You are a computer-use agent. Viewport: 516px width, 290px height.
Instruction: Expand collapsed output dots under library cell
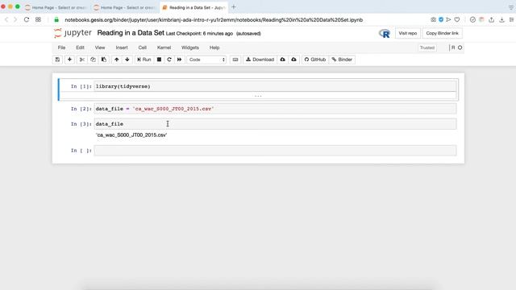pos(258,96)
